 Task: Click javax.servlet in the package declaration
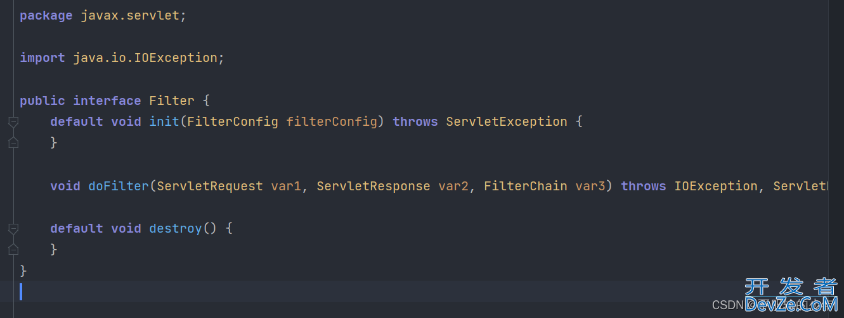point(130,15)
